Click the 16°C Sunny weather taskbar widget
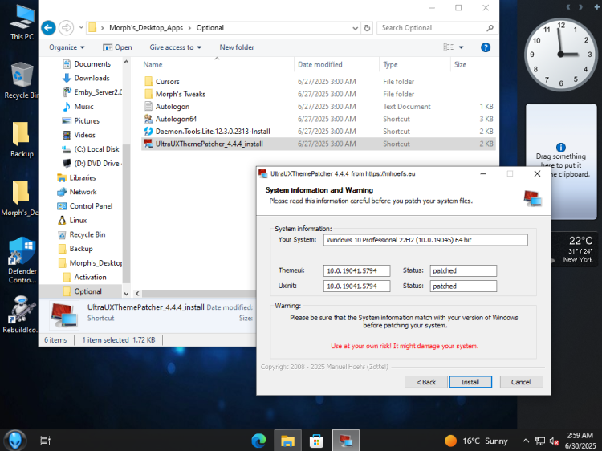 tap(476, 441)
